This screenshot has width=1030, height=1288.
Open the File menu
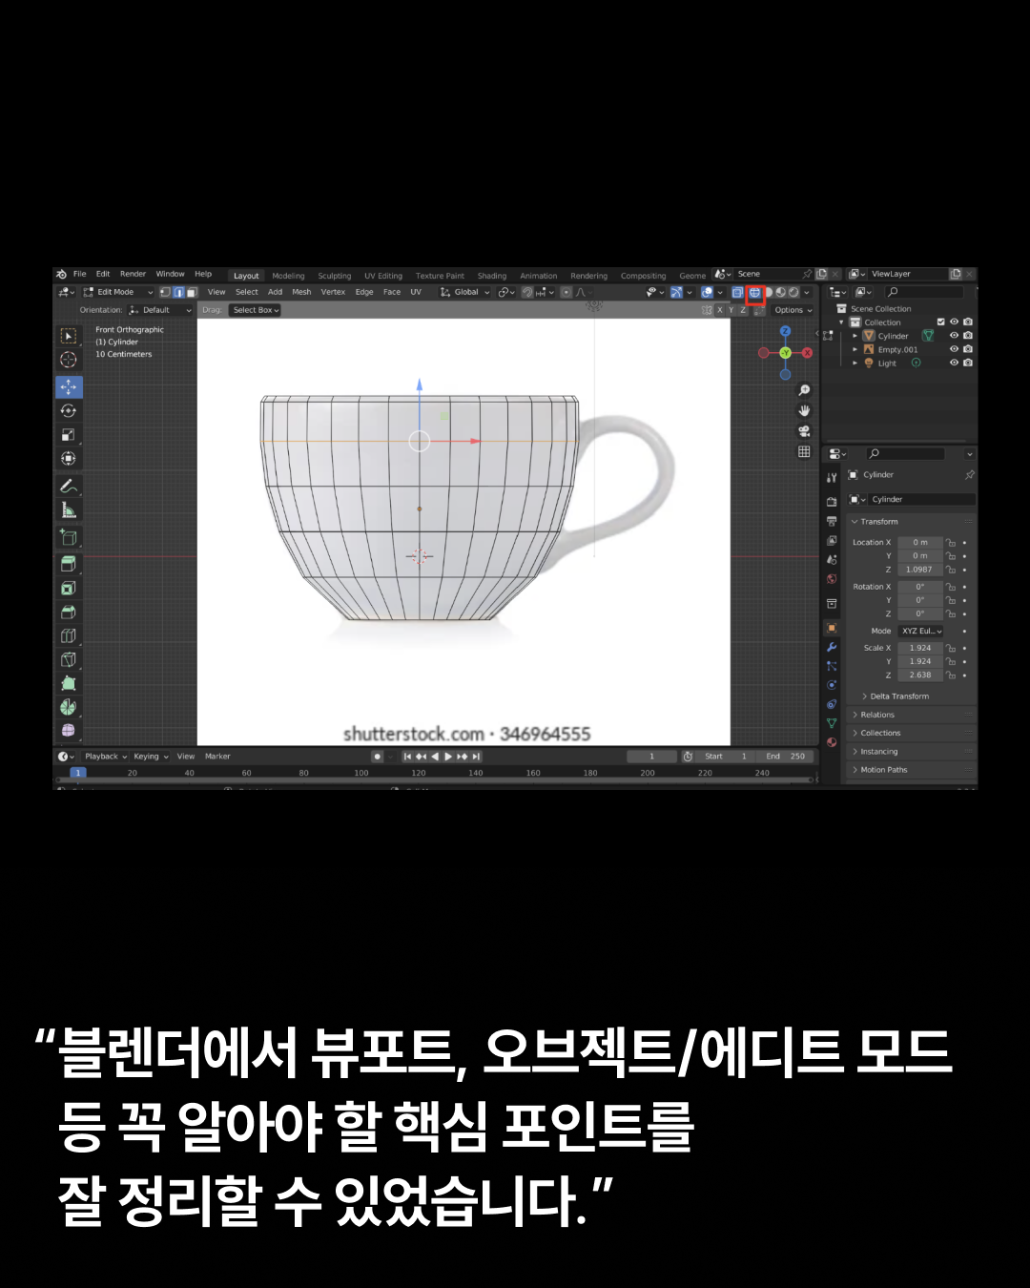click(x=80, y=274)
